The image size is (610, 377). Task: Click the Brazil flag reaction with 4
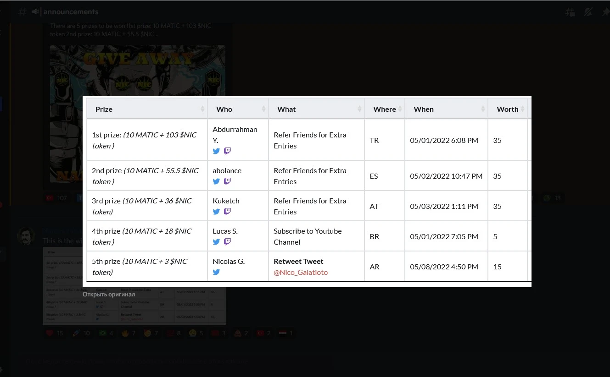tap(106, 333)
